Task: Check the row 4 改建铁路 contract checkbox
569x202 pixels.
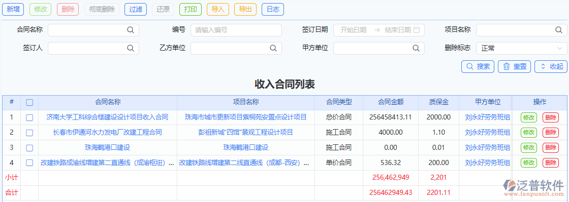Action: point(30,163)
